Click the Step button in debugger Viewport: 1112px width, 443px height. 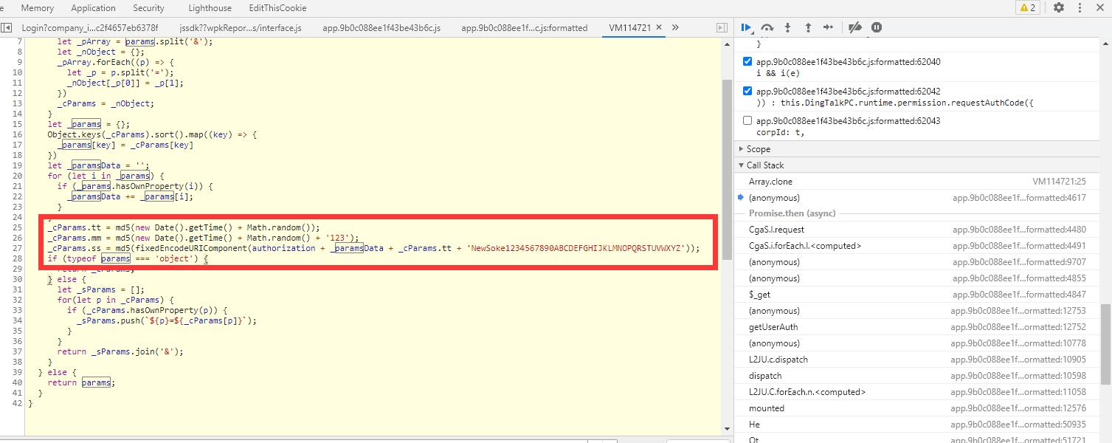828,27
